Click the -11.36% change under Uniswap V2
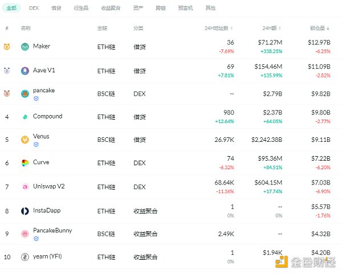The width and height of the screenshot is (342, 274). pos(225,191)
